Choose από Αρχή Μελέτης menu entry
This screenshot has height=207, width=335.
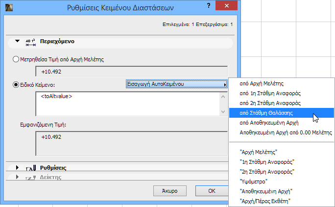click(x=282, y=83)
